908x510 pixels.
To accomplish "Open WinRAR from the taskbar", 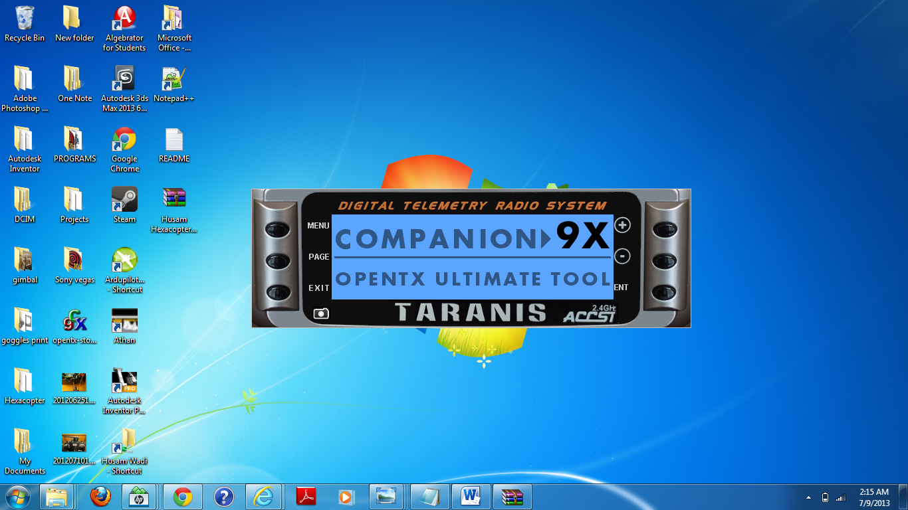I will coord(513,496).
